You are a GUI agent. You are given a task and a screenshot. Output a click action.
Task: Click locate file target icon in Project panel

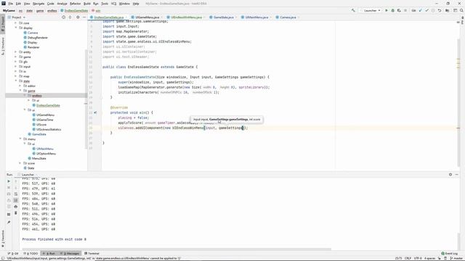pyautogui.click(x=63, y=17)
